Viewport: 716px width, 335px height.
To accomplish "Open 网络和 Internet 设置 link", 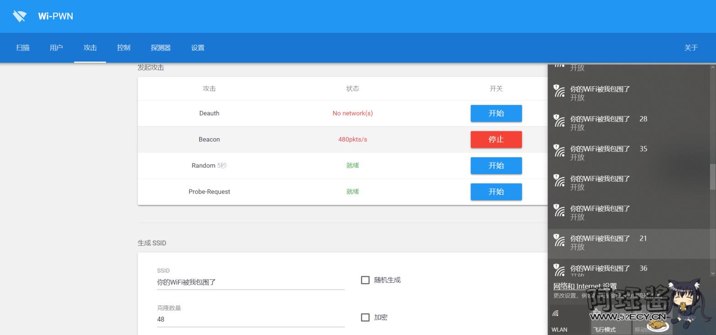I will pos(585,286).
